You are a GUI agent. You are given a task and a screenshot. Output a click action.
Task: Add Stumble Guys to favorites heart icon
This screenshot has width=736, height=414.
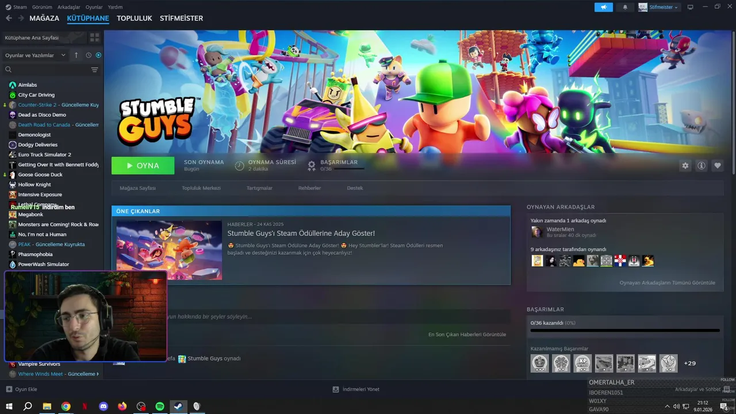click(718, 166)
